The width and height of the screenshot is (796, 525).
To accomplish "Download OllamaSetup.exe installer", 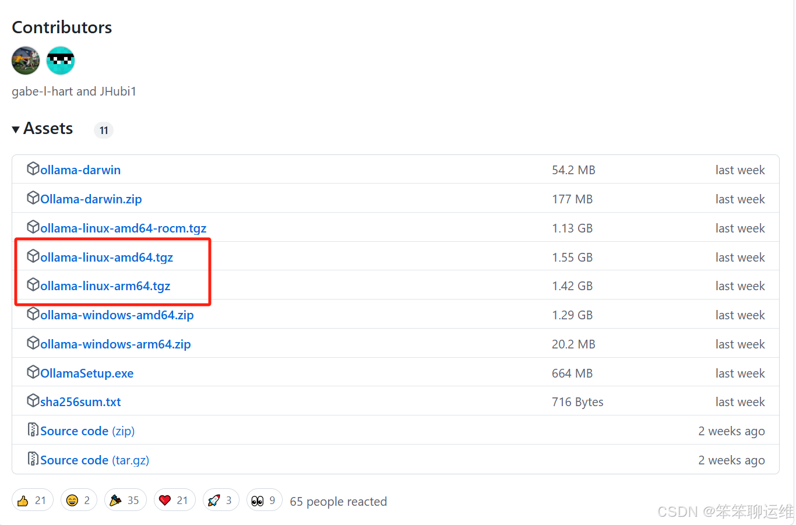I will tap(87, 374).
